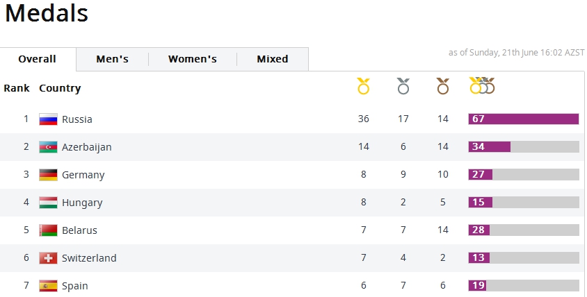This screenshot has height=297, width=587.
Task: Click the Belarus flag icon
Action: (x=48, y=230)
